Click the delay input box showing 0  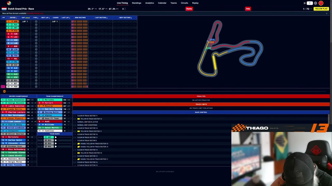pos(310,3)
